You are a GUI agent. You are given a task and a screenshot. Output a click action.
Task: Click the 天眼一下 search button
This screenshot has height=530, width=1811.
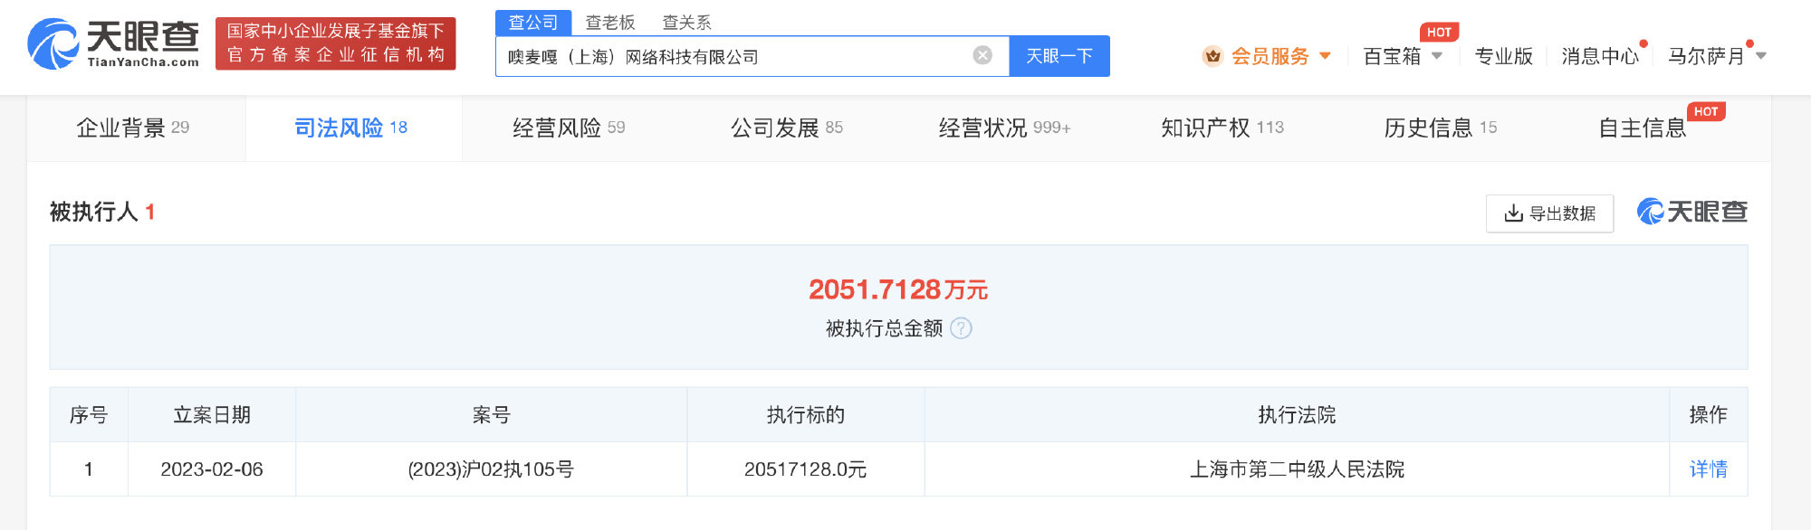click(x=1059, y=56)
